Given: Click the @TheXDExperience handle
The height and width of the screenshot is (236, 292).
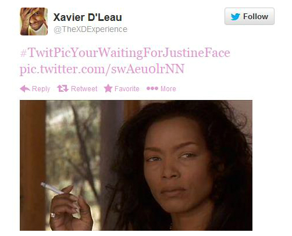Looking at the screenshot, I should pos(90,29).
